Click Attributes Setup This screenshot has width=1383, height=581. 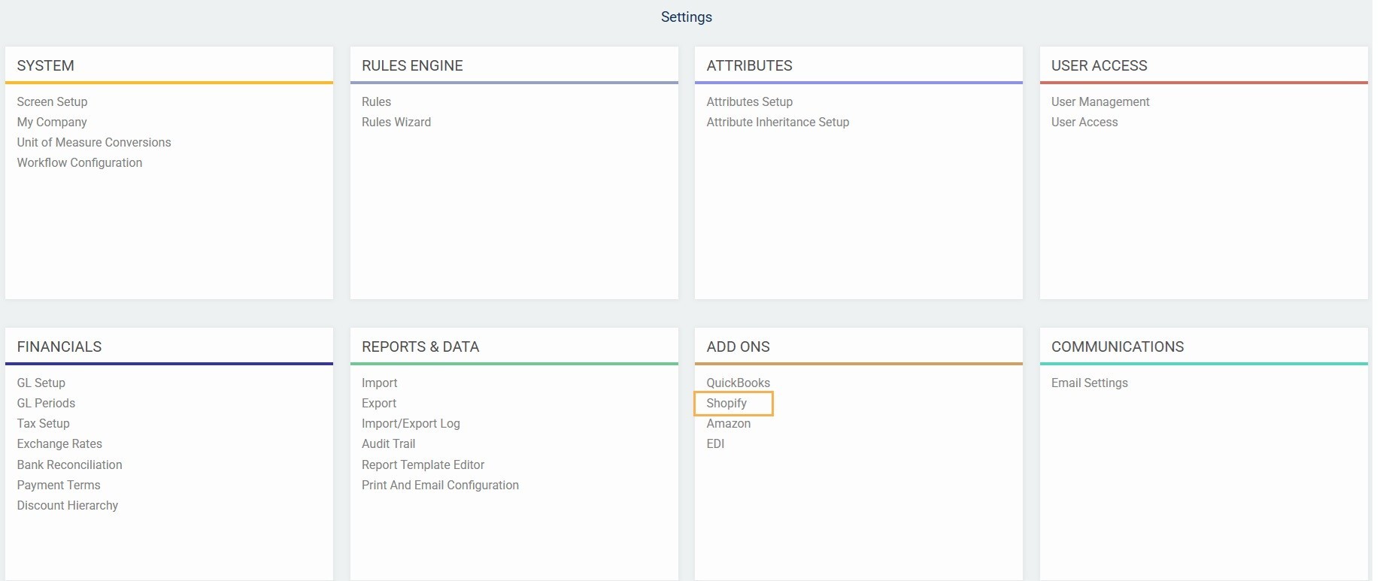point(749,101)
